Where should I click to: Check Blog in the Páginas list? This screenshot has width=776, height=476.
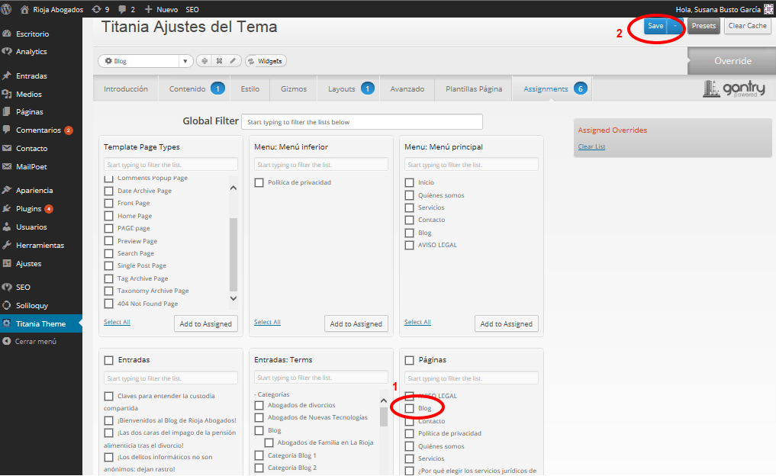click(409, 409)
